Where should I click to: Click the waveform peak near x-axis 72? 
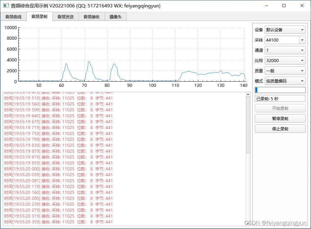coord(89,62)
